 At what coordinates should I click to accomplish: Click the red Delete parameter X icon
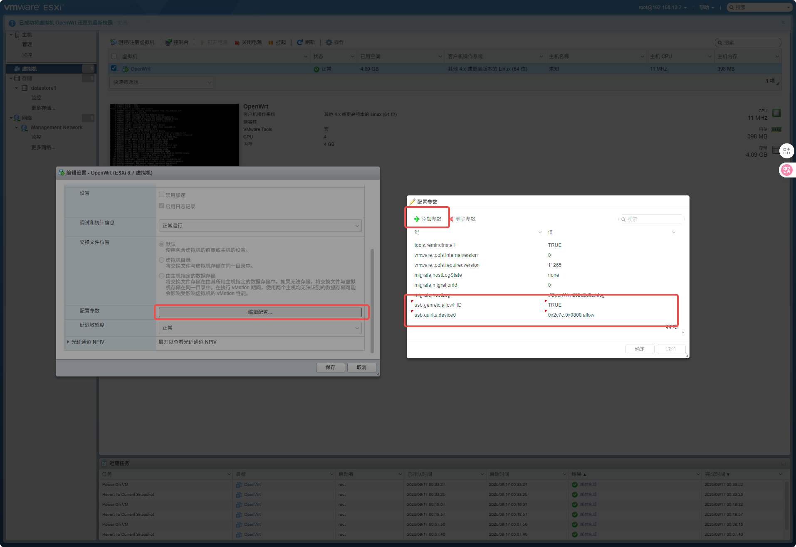pyautogui.click(x=451, y=219)
